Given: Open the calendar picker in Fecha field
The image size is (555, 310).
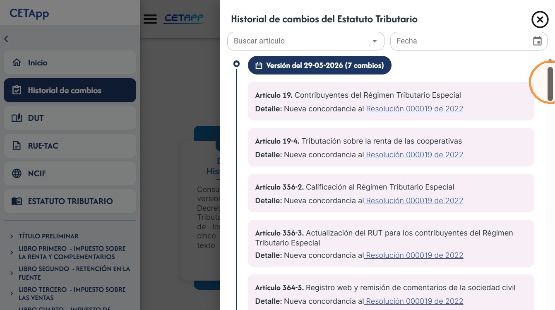Looking at the screenshot, I should 537,41.
